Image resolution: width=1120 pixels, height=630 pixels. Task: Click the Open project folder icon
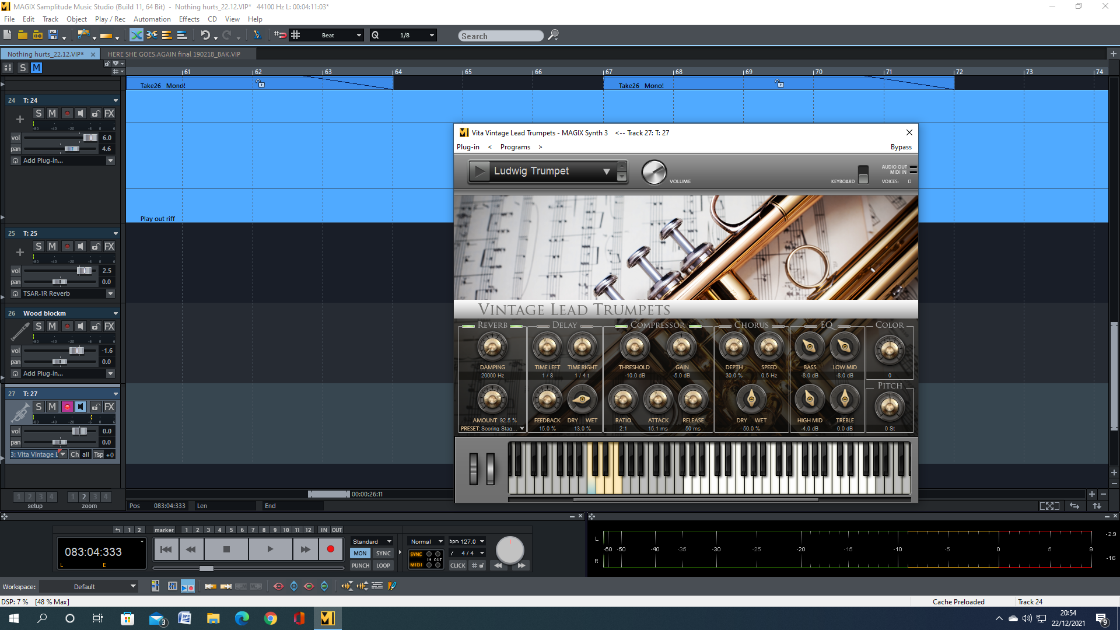[x=23, y=35]
